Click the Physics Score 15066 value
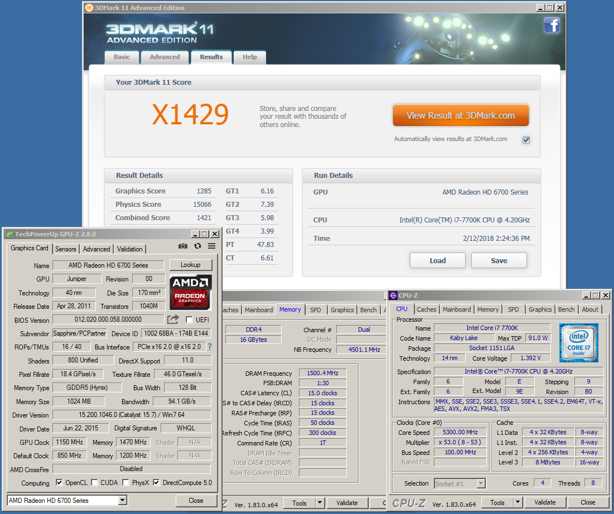 (x=202, y=205)
